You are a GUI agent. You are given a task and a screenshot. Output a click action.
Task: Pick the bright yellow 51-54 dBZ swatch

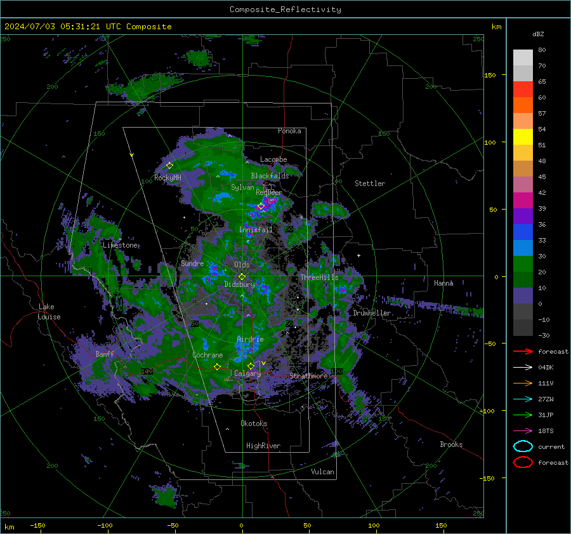pyautogui.click(x=523, y=137)
